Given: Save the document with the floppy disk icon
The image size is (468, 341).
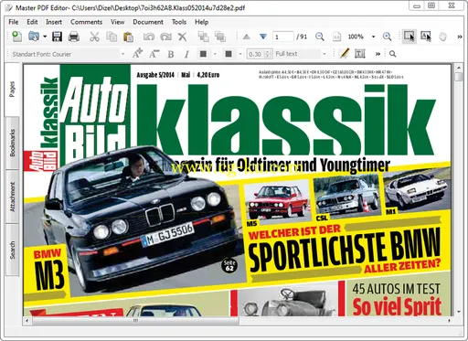Looking at the screenshot, I should click(x=57, y=37).
